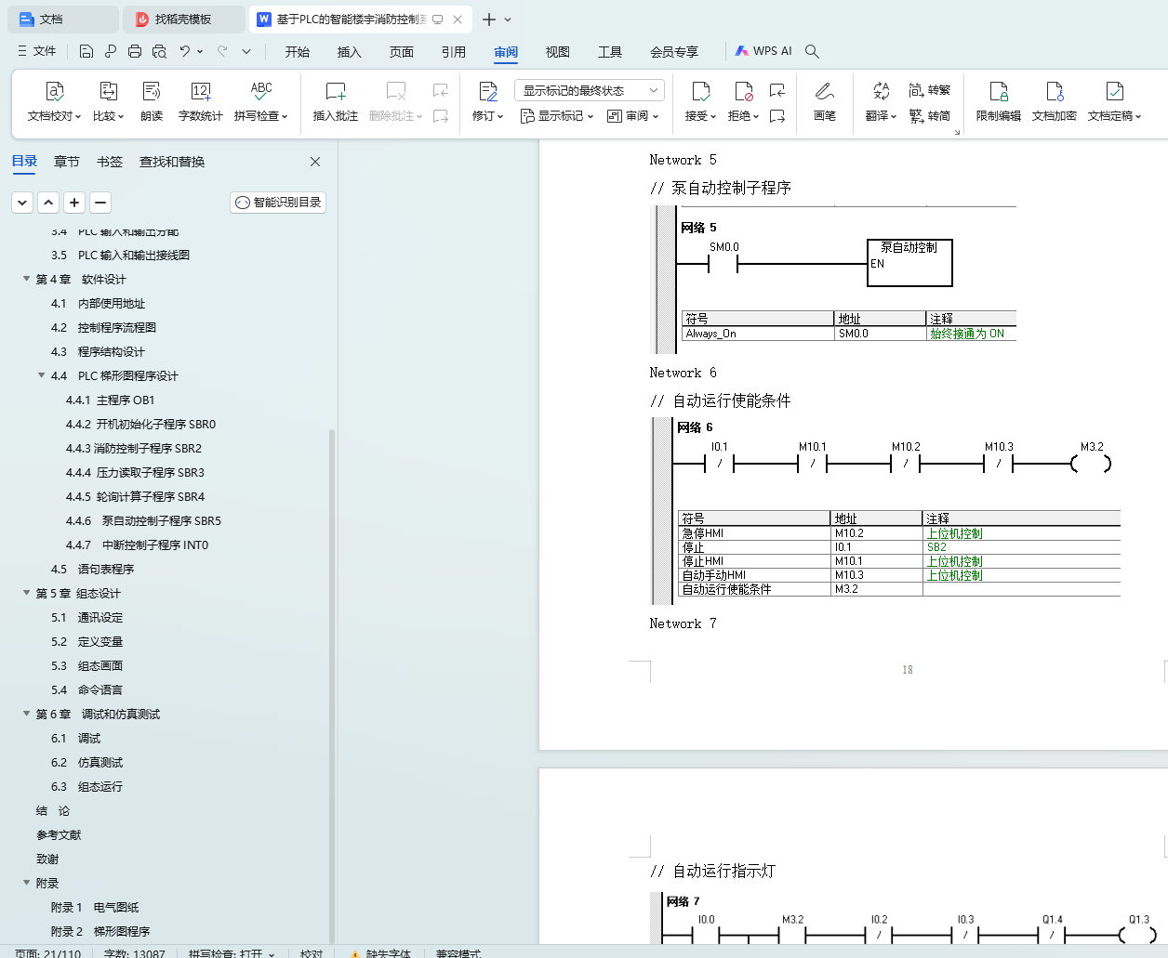Click 缺失字体 warning in status bar
Screen dimensions: 1168x958
[380, 953]
